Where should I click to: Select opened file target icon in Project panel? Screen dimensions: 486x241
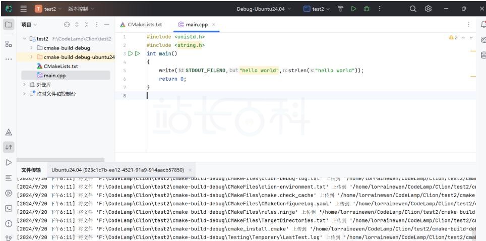(x=67, y=25)
